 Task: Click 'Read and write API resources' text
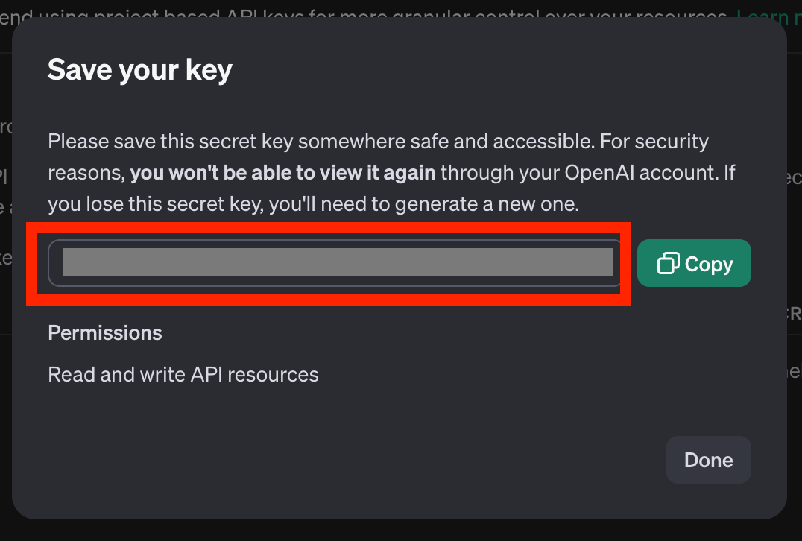pyautogui.click(x=183, y=374)
